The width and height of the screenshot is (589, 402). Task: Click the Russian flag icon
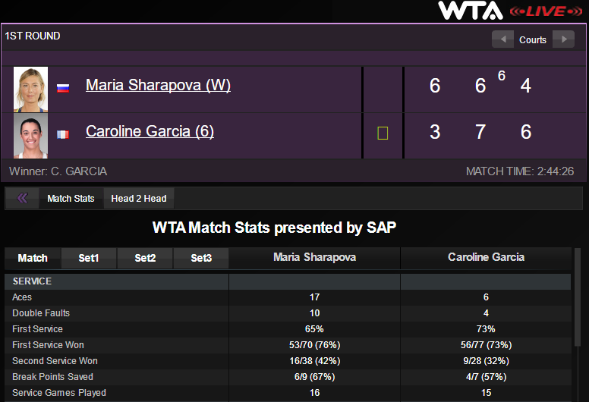(63, 87)
